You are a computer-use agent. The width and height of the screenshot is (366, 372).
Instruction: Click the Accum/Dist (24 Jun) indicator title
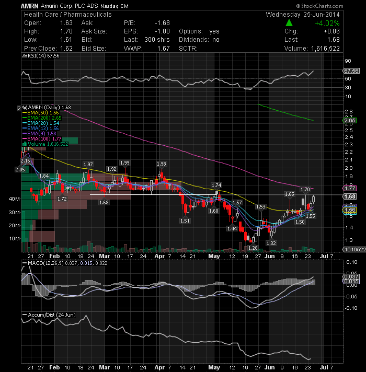pos(52,315)
